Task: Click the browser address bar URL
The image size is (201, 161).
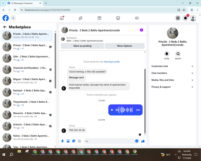Action: 47,10
